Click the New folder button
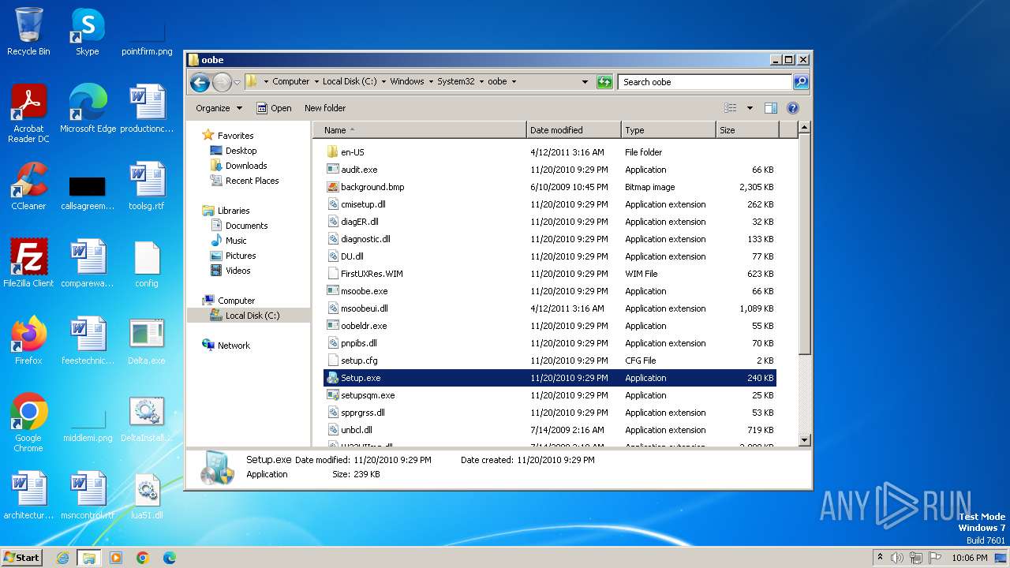1010x568 pixels. coord(325,108)
